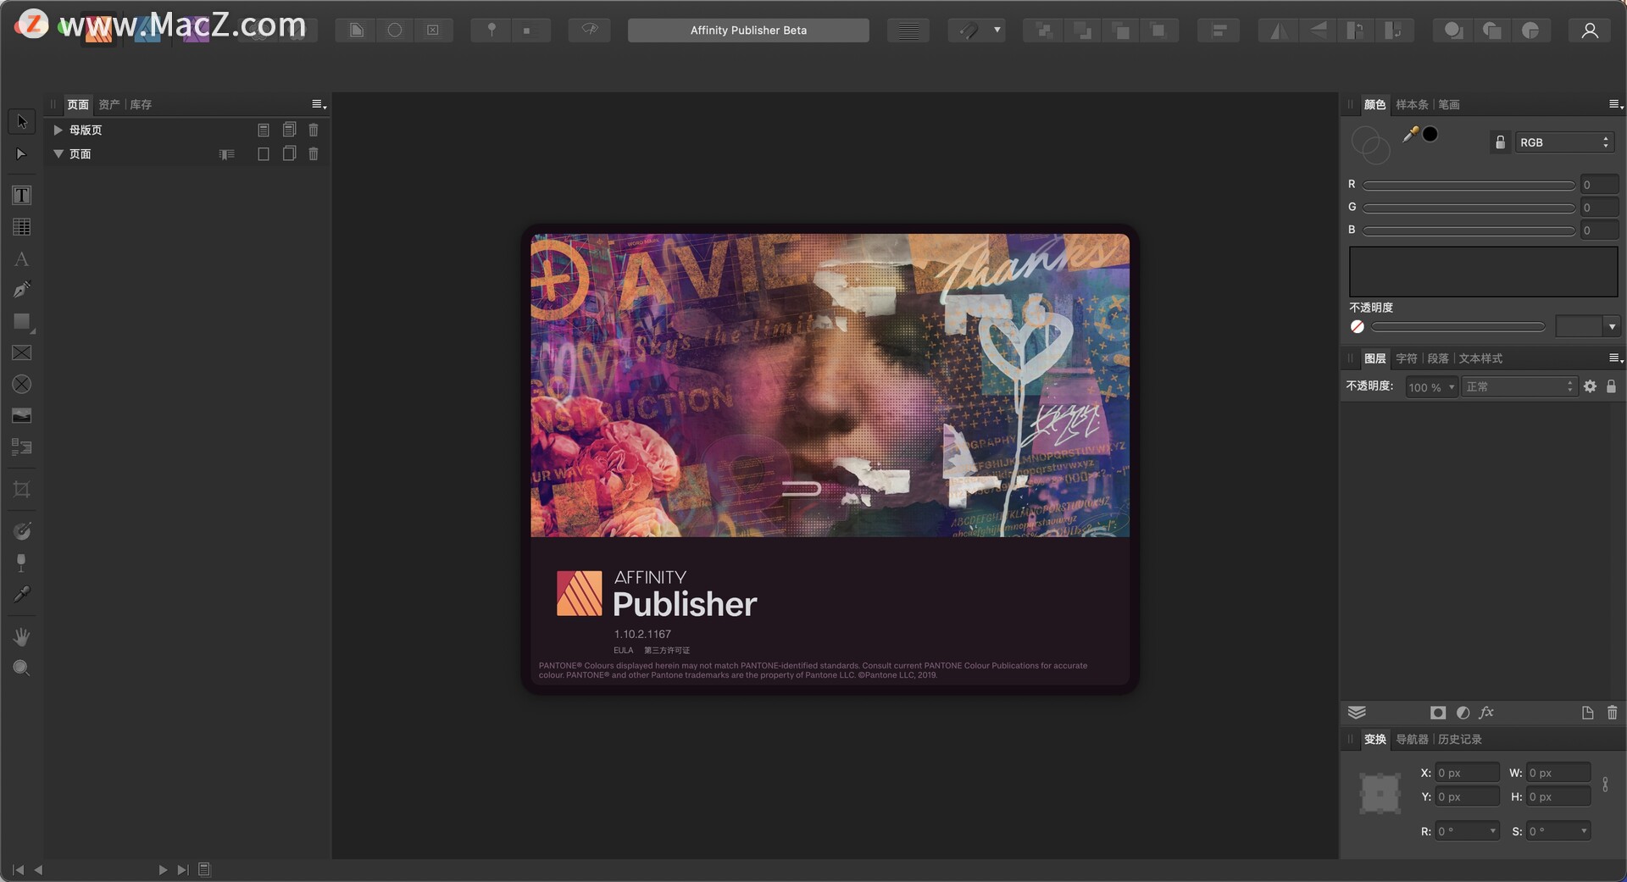Expand the 母版页 section
The width and height of the screenshot is (1627, 882).
pyautogui.click(x=58, y=130)
